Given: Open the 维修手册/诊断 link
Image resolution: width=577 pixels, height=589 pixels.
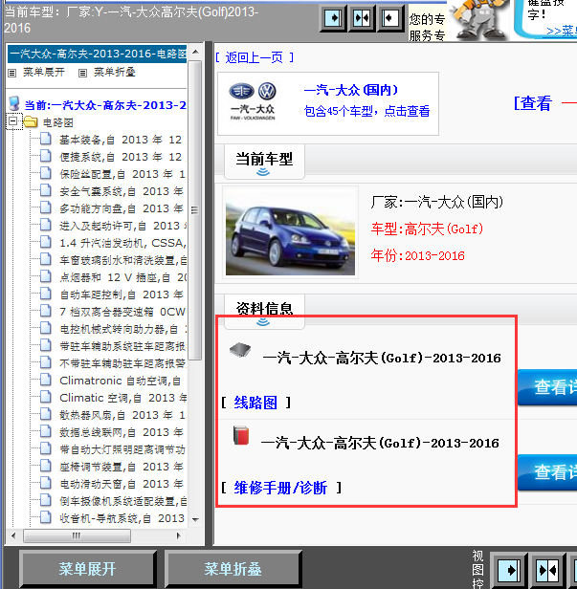Looking at the screenshot, I should point(280,488).
